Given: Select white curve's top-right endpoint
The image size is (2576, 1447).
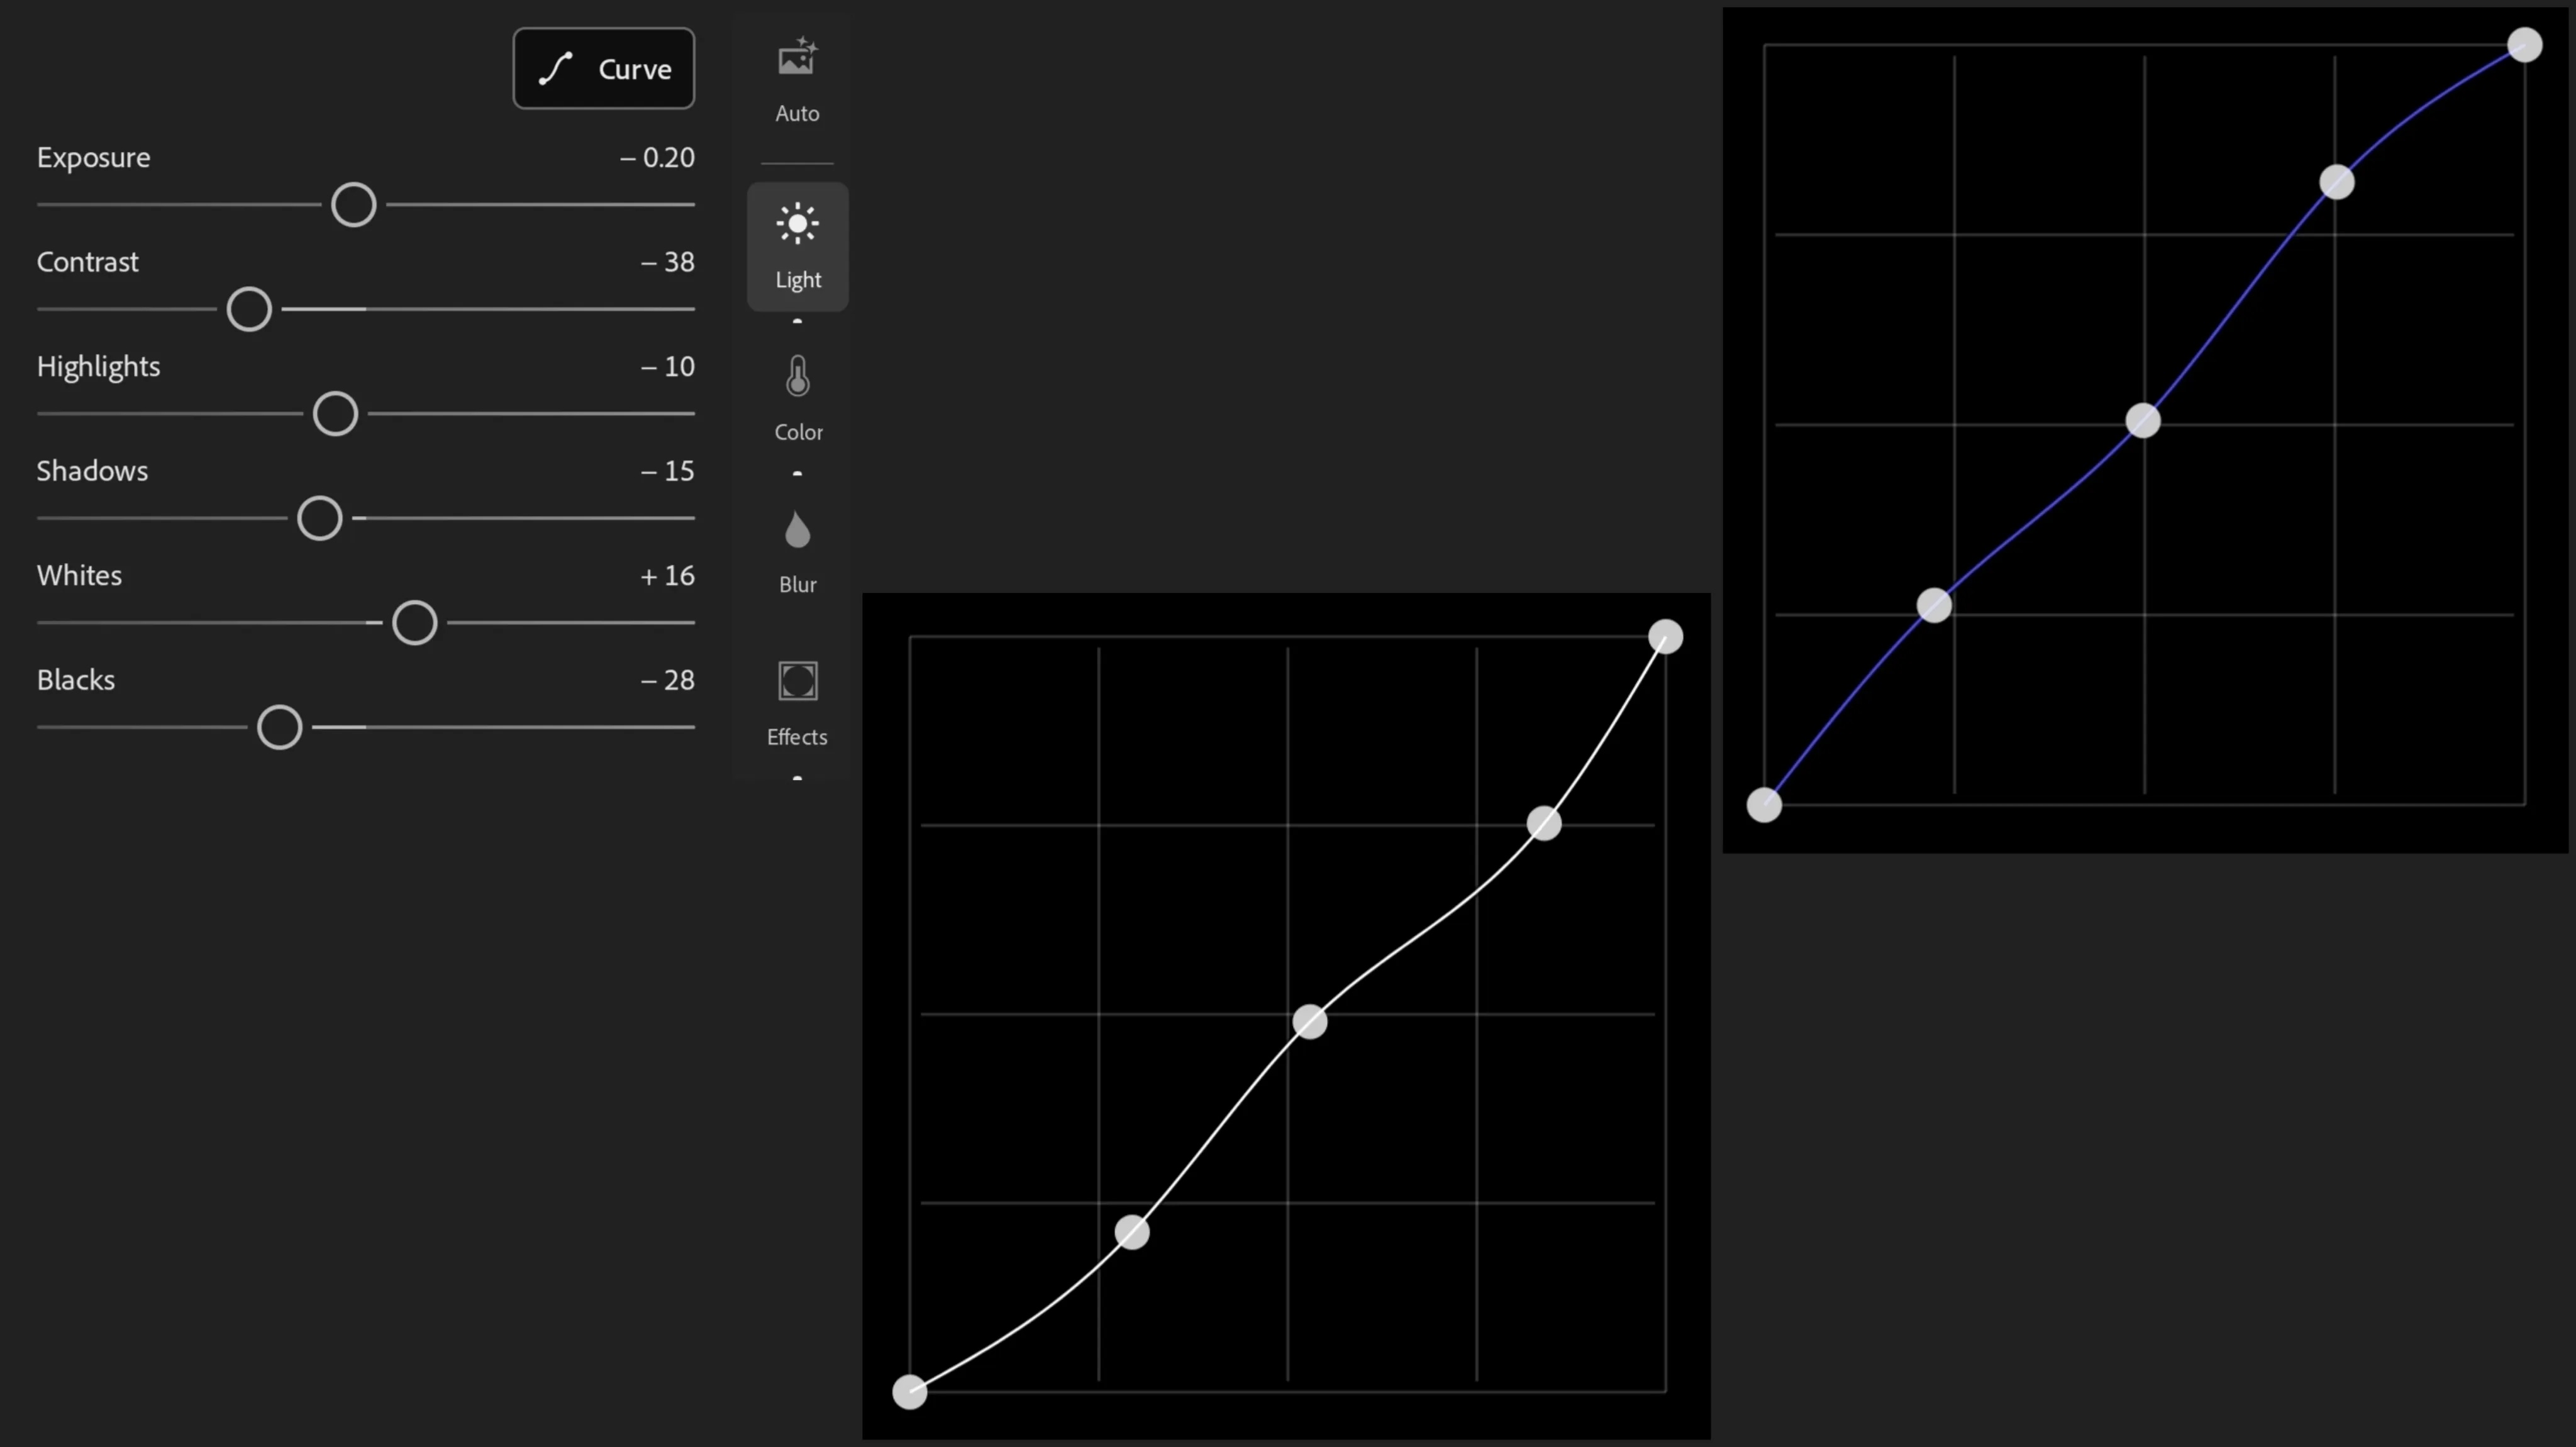Looking at the screenshot, I should tap(1665, 637).
